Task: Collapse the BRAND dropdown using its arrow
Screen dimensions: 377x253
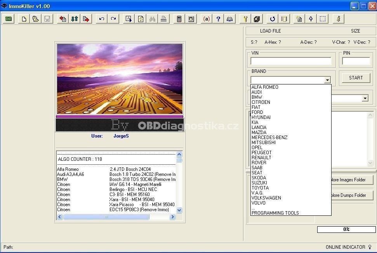Action: click(x=327, y=80)
